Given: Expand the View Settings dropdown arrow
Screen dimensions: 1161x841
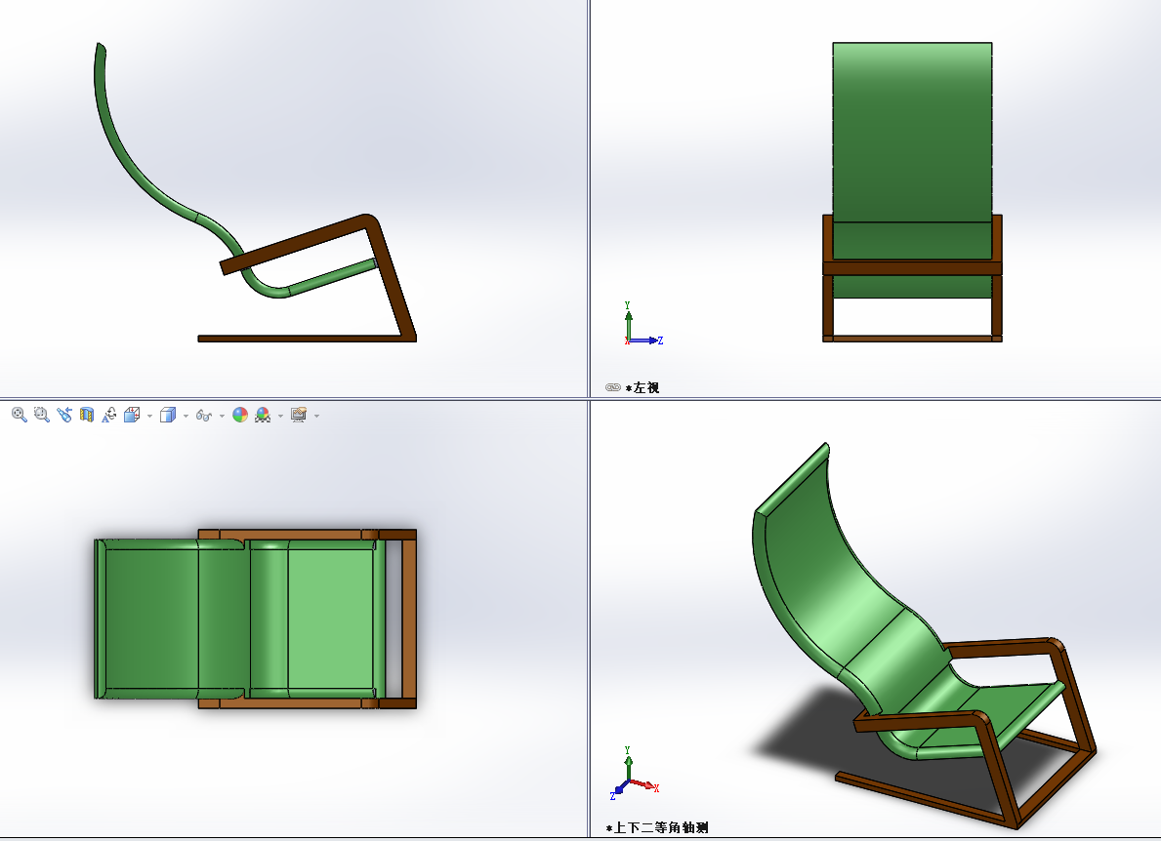Looking at the screenshot, I should pyautogui.click(x=317, y=416).
